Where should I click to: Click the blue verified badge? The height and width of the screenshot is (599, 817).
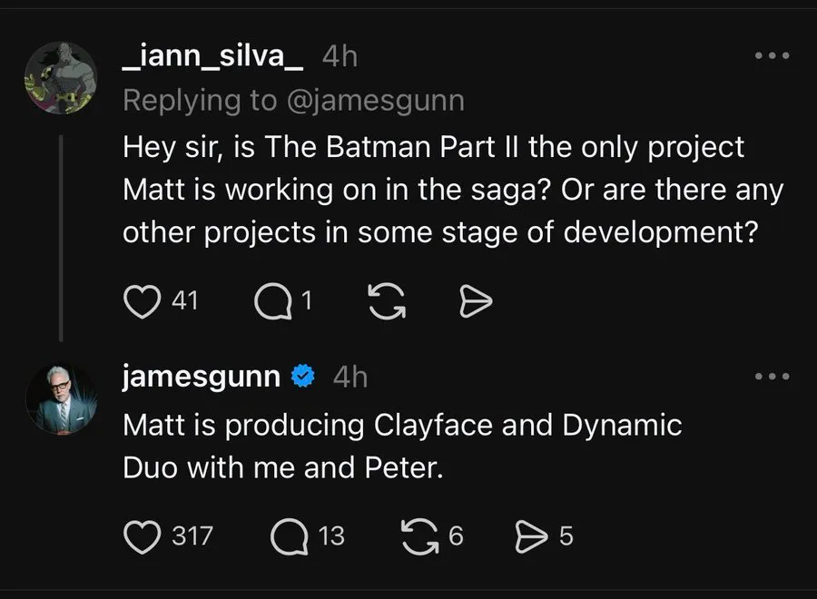pos(302,377)
